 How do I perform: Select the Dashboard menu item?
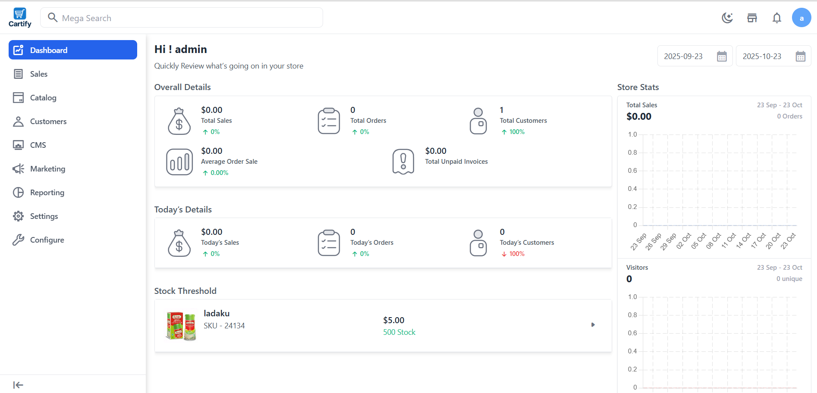pyautogui.click(x=48, y=50)
